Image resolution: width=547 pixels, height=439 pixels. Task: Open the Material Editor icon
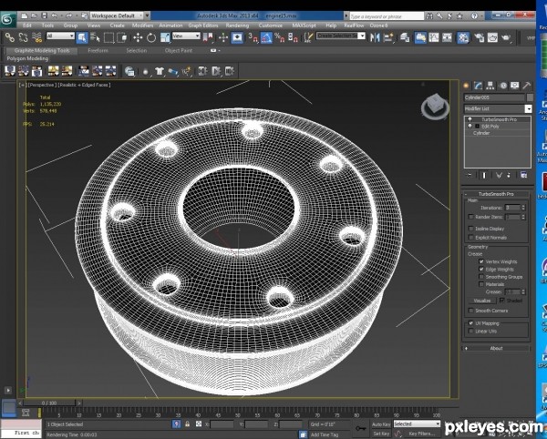click(x=463, y=37)
